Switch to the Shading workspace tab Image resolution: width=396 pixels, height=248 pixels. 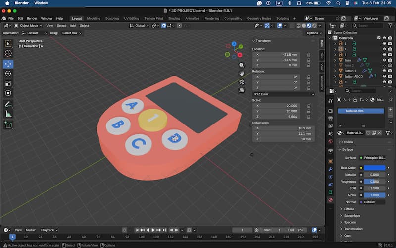tap(174, 18)
